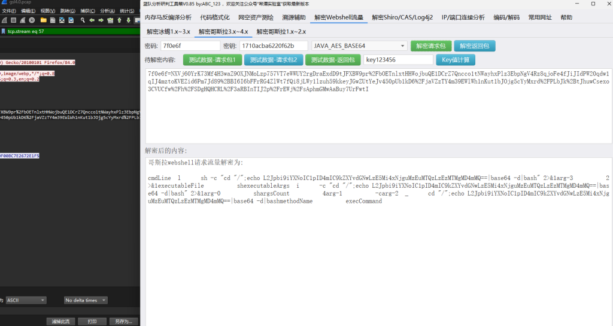Click the Key值计算 button

tap(456, 60)
